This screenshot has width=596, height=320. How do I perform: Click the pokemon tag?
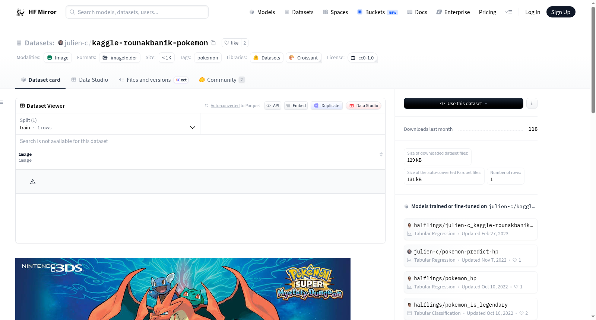(208, 58)
